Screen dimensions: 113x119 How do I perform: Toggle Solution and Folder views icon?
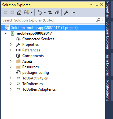tap(26, 12)
